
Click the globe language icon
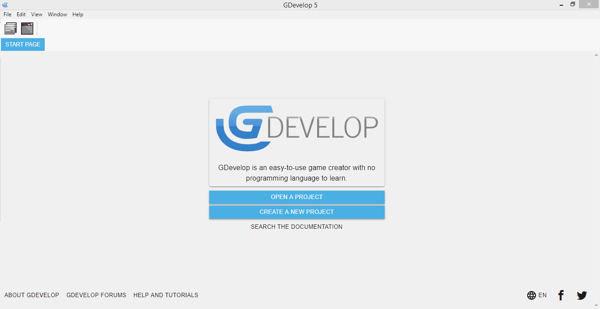click(532, 295)
